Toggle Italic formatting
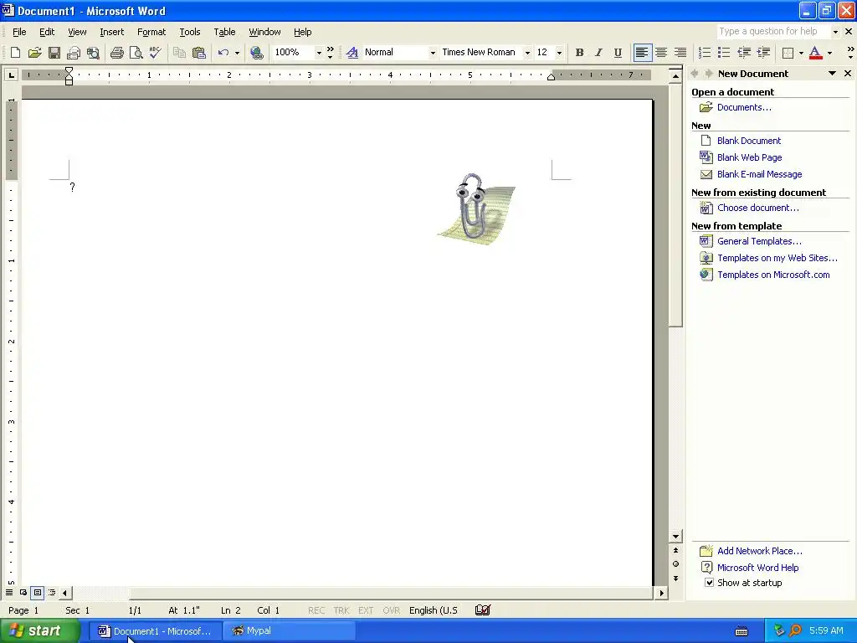This screenshot has width=857, height=643. coord(598,53)
